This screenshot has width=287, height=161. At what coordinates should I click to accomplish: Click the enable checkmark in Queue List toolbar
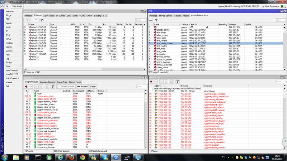(37, 87)
